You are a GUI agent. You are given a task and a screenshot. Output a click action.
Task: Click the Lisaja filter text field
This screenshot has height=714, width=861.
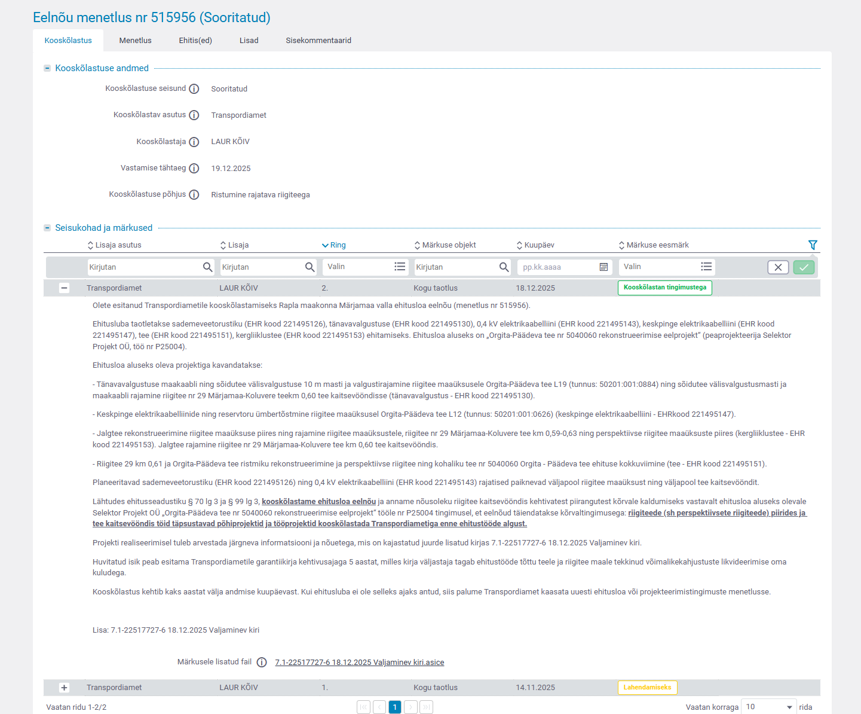(x=262, y=267)
